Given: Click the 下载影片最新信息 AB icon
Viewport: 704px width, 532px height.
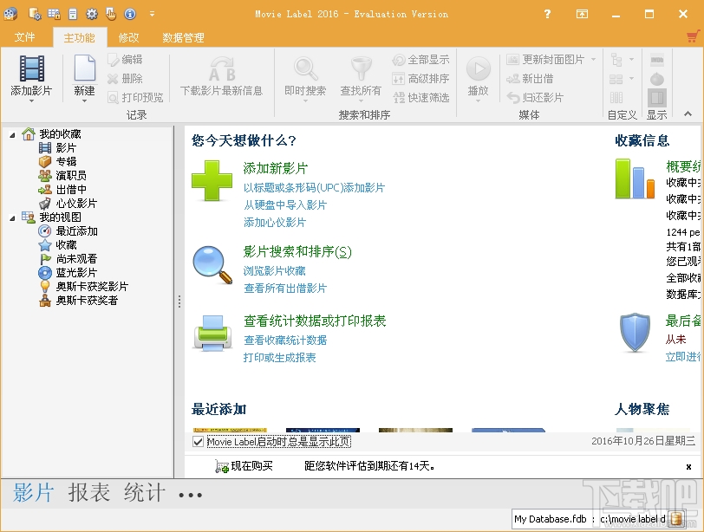Looking at the screenshot, I should pyautogui.click(x=222, y=69).
